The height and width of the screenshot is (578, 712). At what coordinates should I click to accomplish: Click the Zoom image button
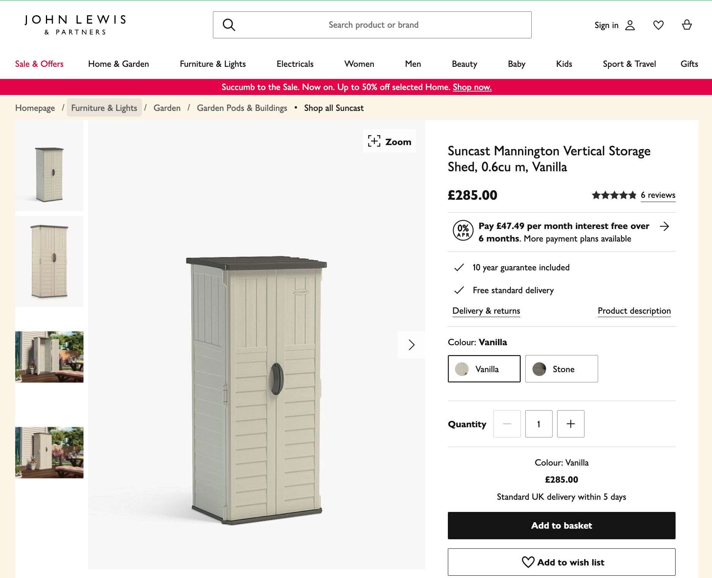click(x=389, y=141)
